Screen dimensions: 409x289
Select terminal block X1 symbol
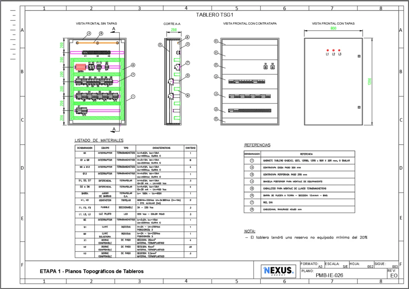pyautogui.click(x=85, y=52)
